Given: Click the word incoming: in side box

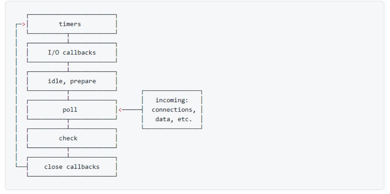Looking at the screenshot, I should pos(172,100).
